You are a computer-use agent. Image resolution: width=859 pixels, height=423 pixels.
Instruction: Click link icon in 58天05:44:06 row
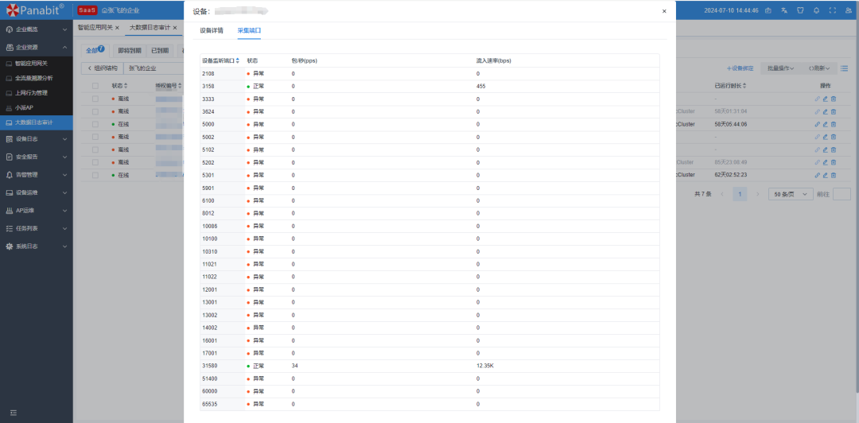[818, 124]
